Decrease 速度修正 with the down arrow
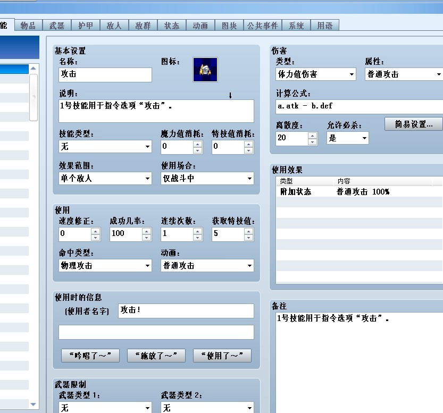 pos(96,238)
